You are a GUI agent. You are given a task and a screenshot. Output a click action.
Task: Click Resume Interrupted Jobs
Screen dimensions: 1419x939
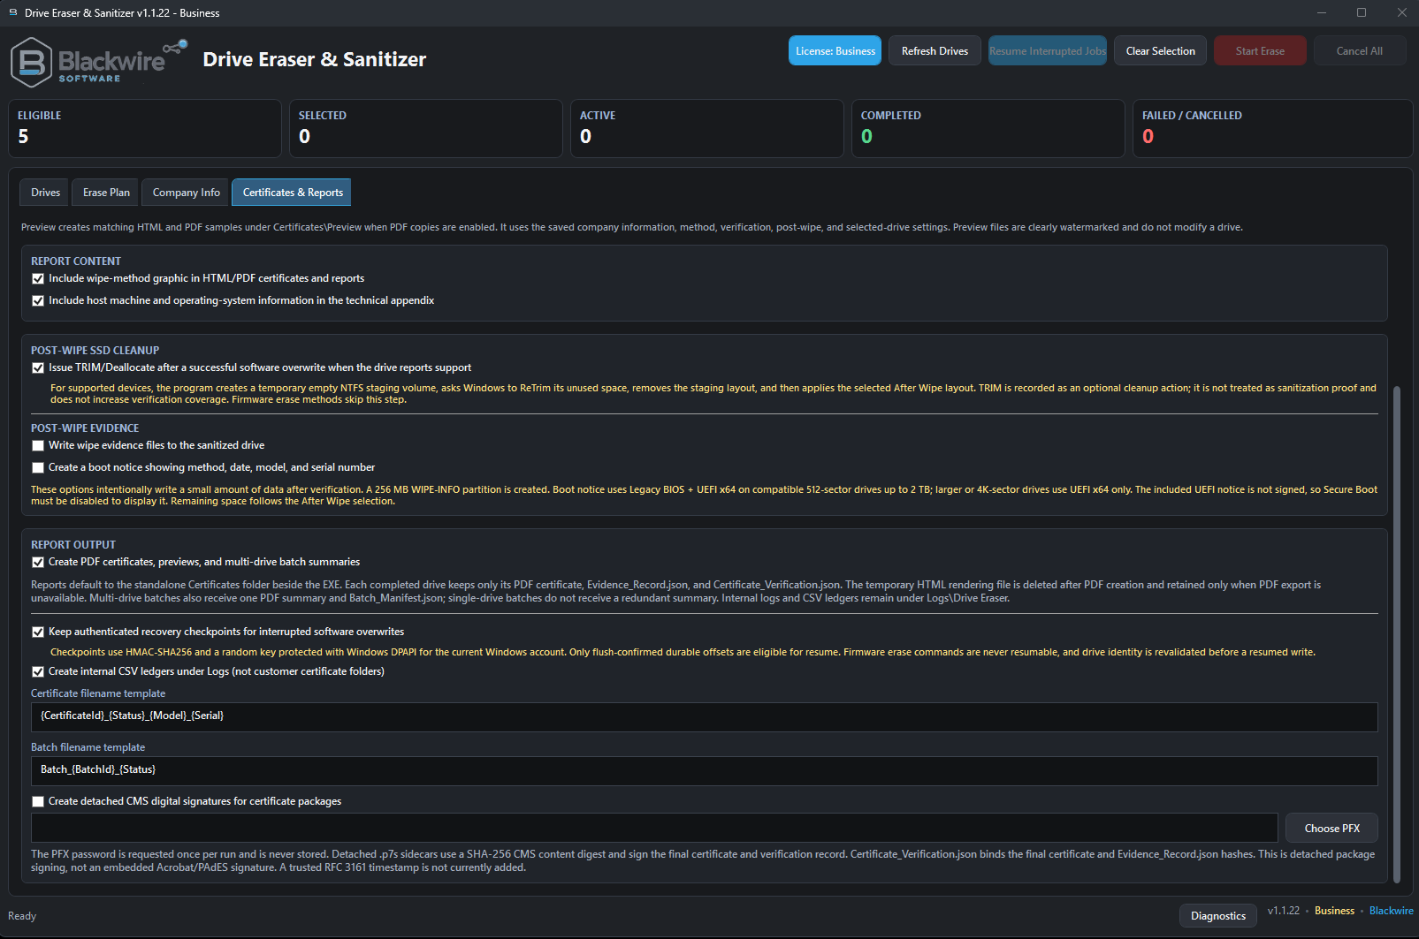pos(1047,50)
